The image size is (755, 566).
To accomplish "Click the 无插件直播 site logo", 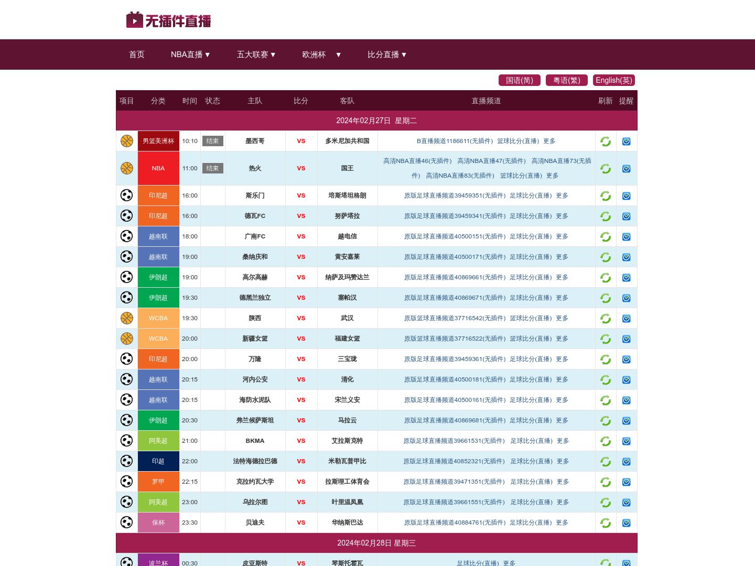I will pyautogui.click(x=168, y=20).
